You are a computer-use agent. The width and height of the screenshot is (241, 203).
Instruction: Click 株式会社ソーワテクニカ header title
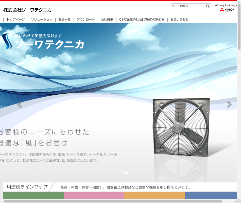coord(27,10)
